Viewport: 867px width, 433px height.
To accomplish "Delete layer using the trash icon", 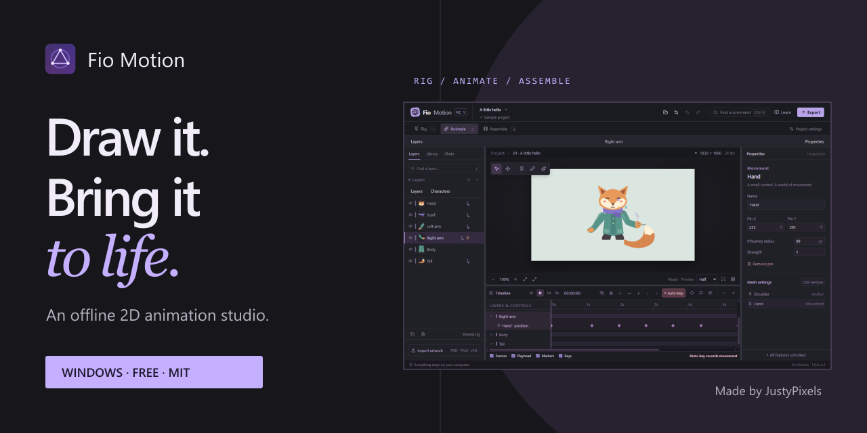I will pyautogui.click(x=423, y=334).
